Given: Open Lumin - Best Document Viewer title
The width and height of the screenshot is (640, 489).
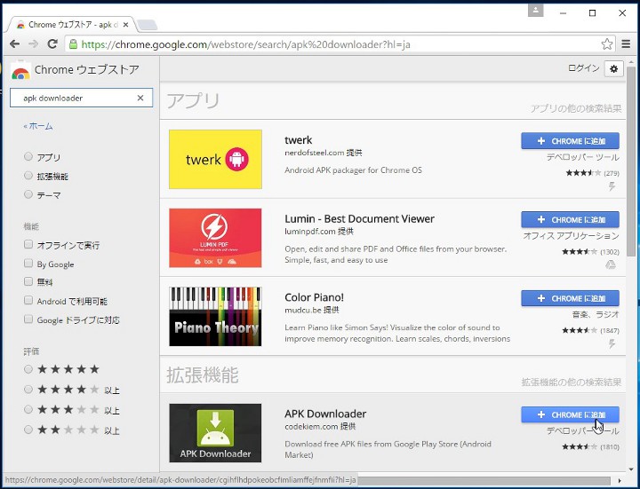Looking at the screenshot, I should coord(360,219).
